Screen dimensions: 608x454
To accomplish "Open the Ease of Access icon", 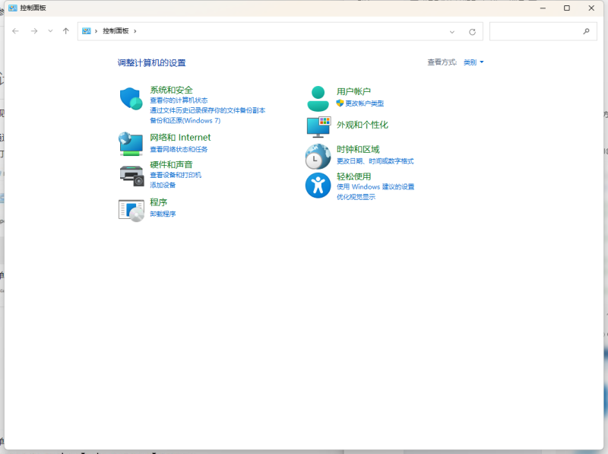I will 318,186.
